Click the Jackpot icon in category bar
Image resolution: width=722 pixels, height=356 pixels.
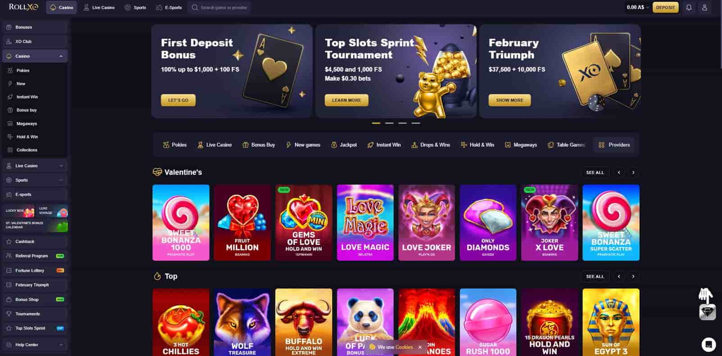[334, 145]
